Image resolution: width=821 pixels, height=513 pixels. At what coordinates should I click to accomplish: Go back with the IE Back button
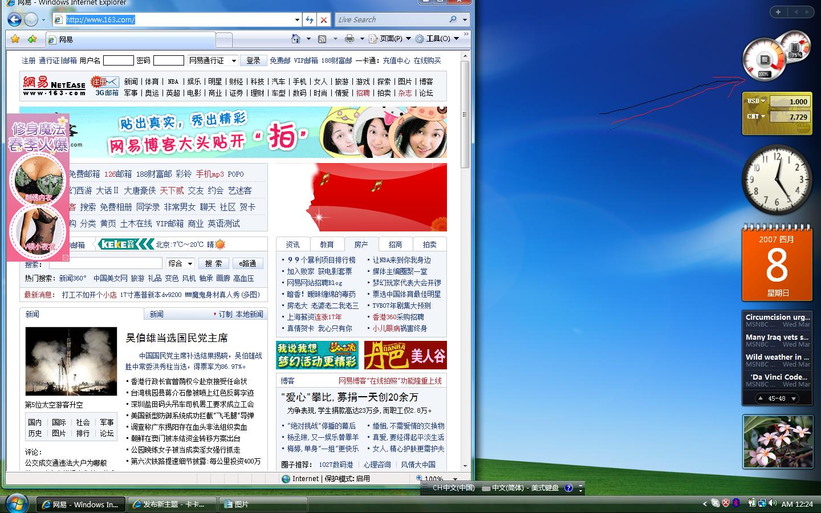coord(14,20)
